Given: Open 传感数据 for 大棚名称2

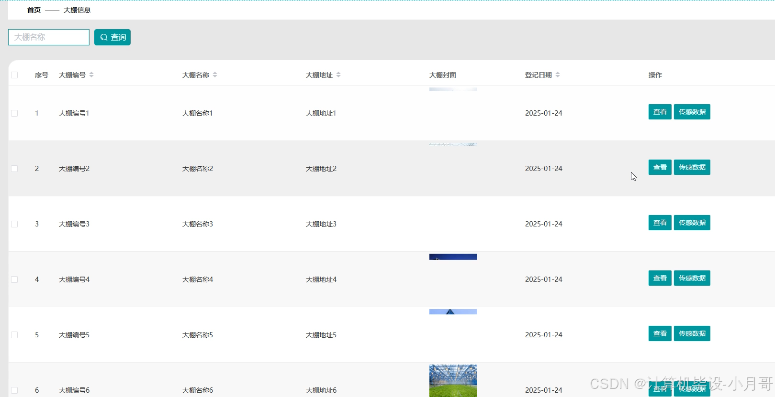Looking at the screenshot, I should pyautogui.click(x=692, y=167).
